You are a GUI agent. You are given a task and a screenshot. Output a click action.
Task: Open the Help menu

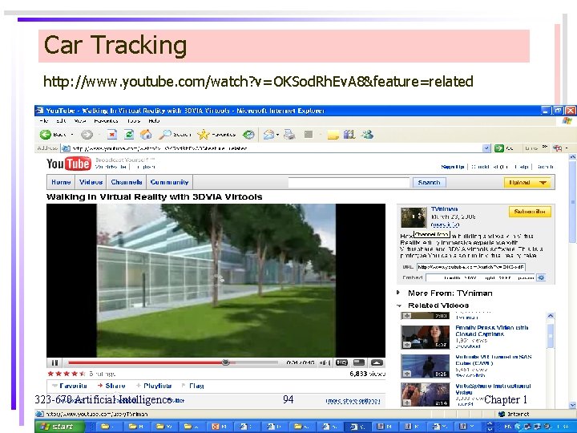(154, 121)
